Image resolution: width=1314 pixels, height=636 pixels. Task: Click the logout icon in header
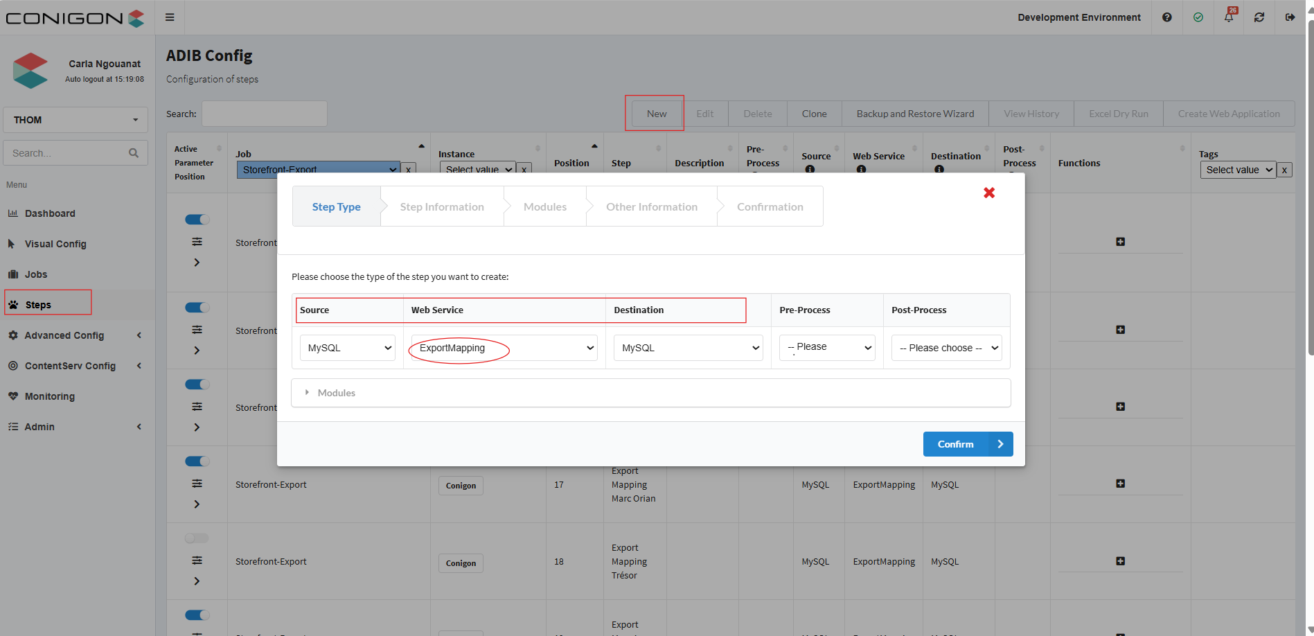tap(1290, 17)
